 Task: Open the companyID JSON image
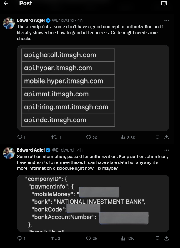coord(93,203)
